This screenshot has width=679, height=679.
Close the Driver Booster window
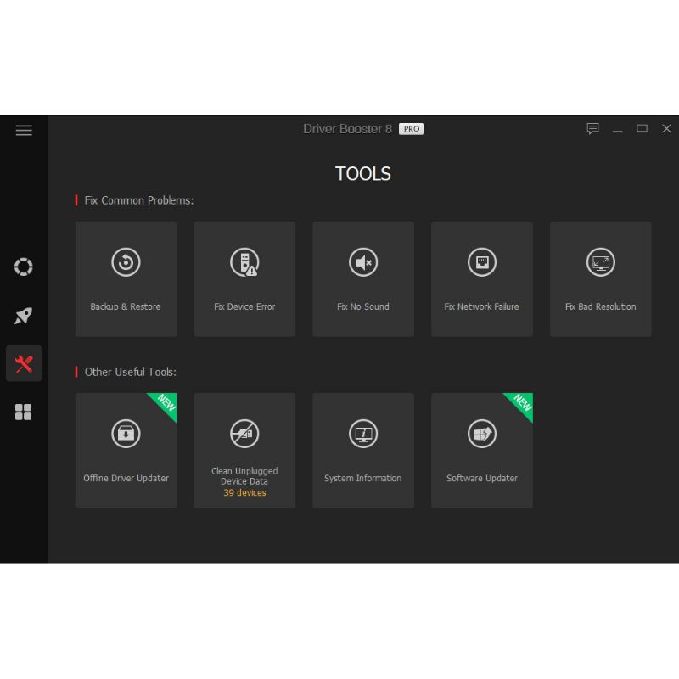tap(666, 129)
